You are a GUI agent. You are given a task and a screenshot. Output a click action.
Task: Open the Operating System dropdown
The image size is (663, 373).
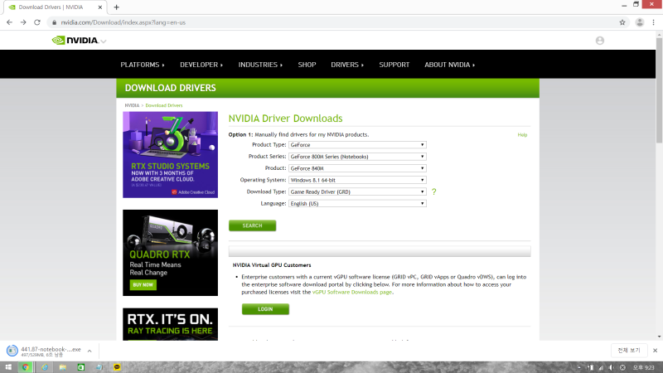click(357, 180)
